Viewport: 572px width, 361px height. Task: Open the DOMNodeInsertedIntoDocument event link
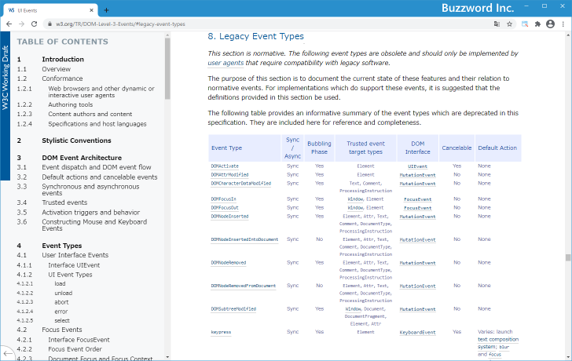(x=244, y=239)
